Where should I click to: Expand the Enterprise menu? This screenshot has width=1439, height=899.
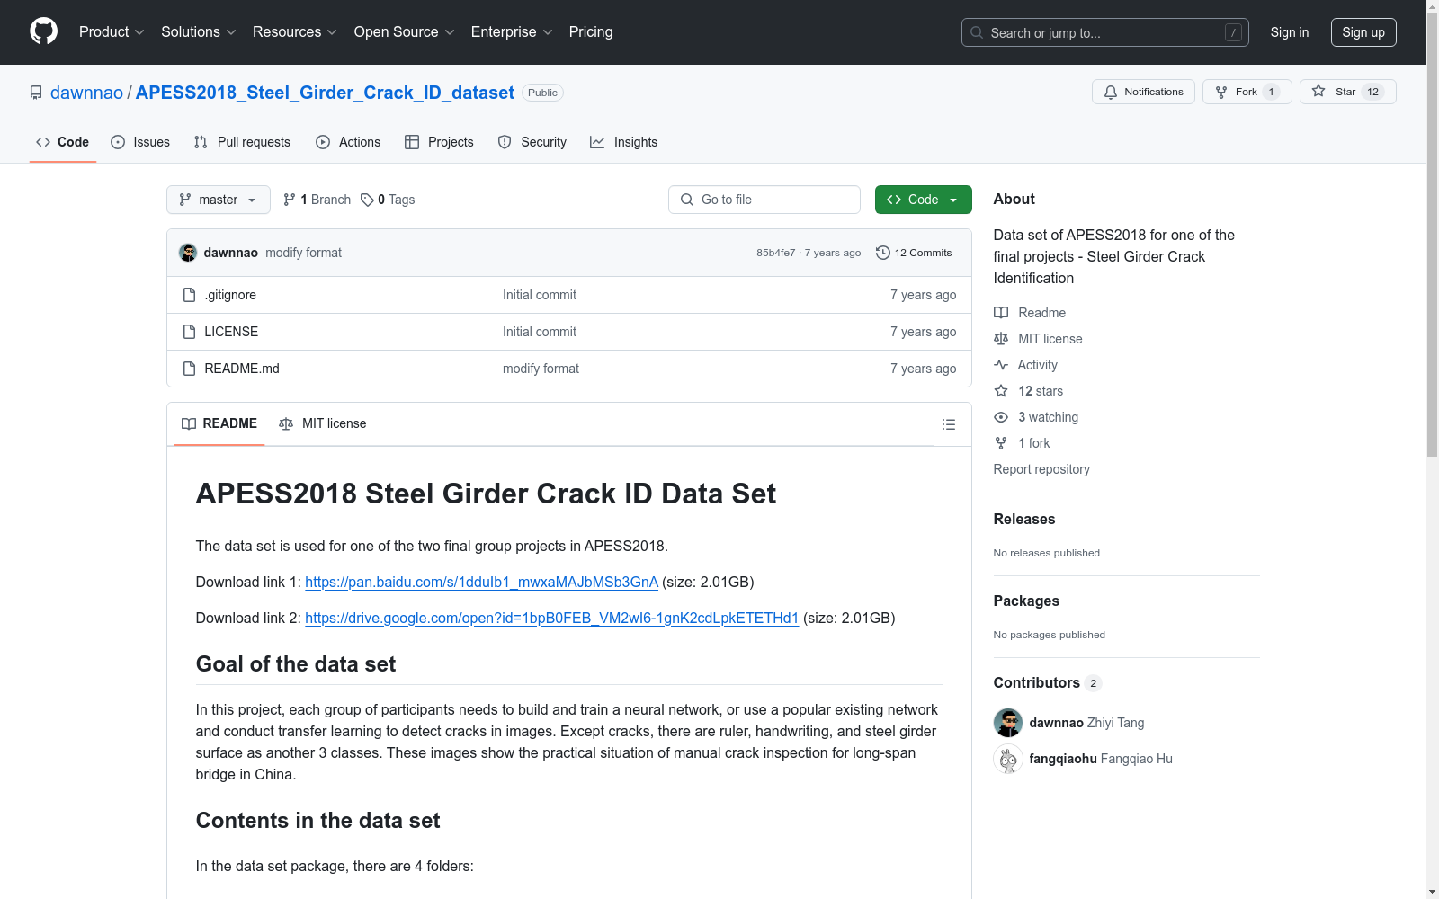[x=512, y=32]
